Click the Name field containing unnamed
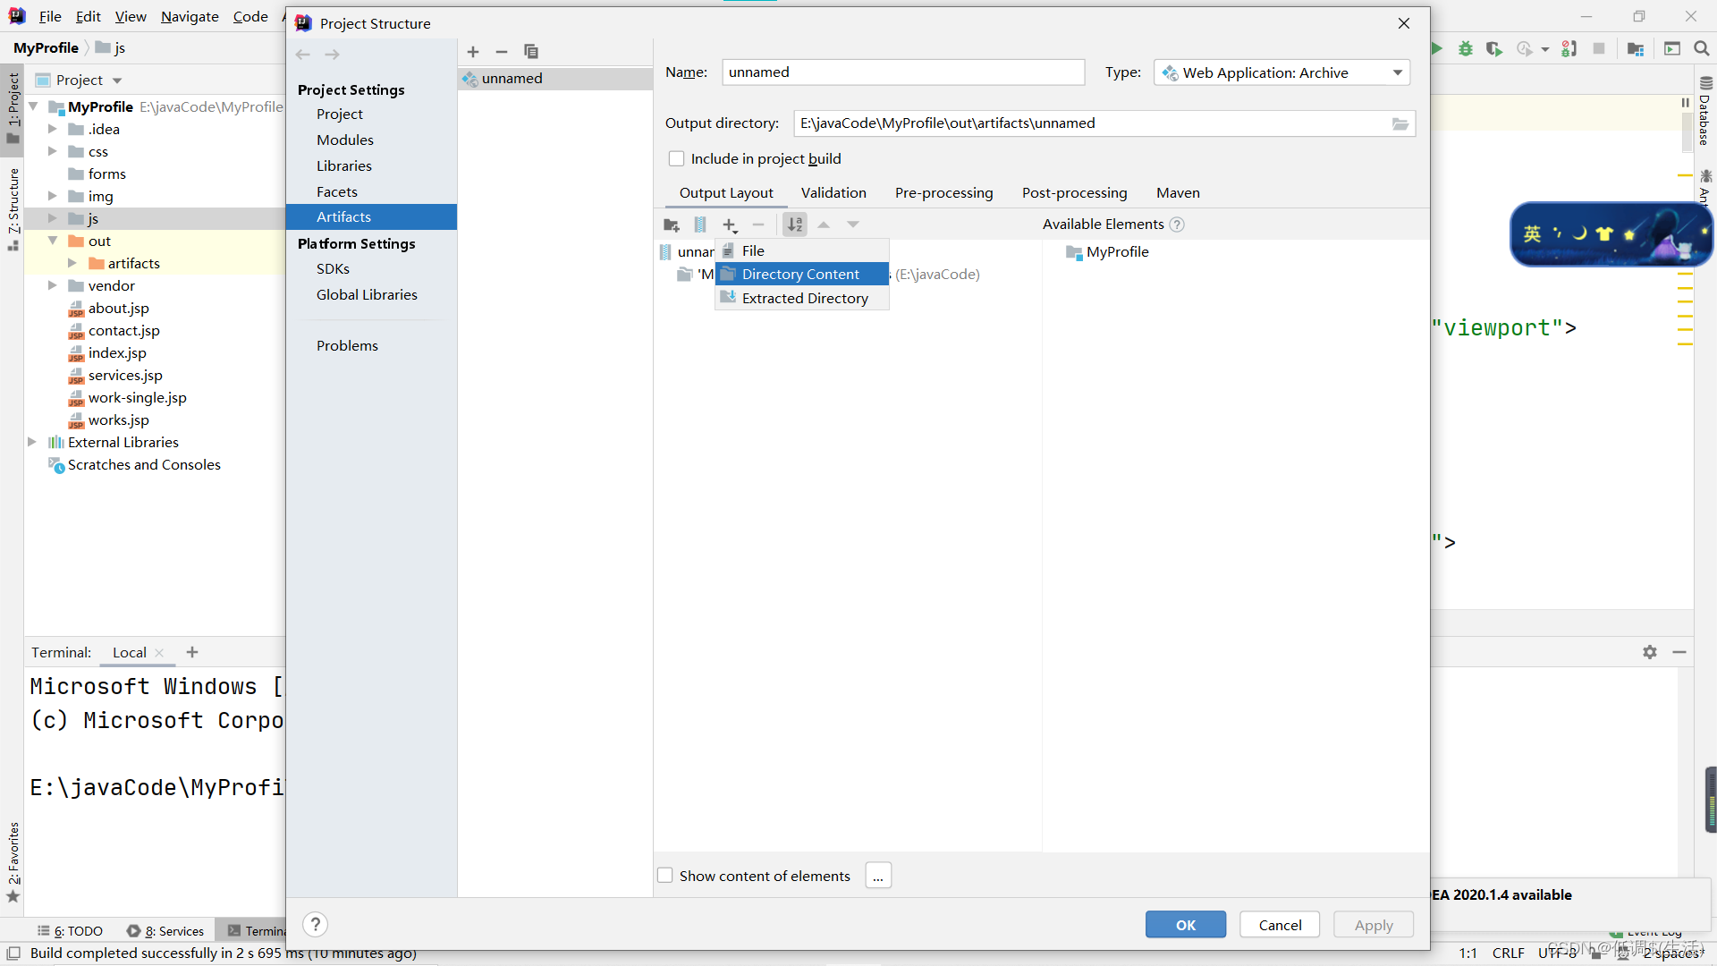 [902, 72]
